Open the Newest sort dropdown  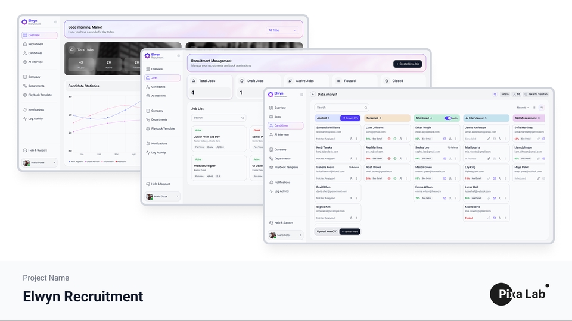(523, 108)
